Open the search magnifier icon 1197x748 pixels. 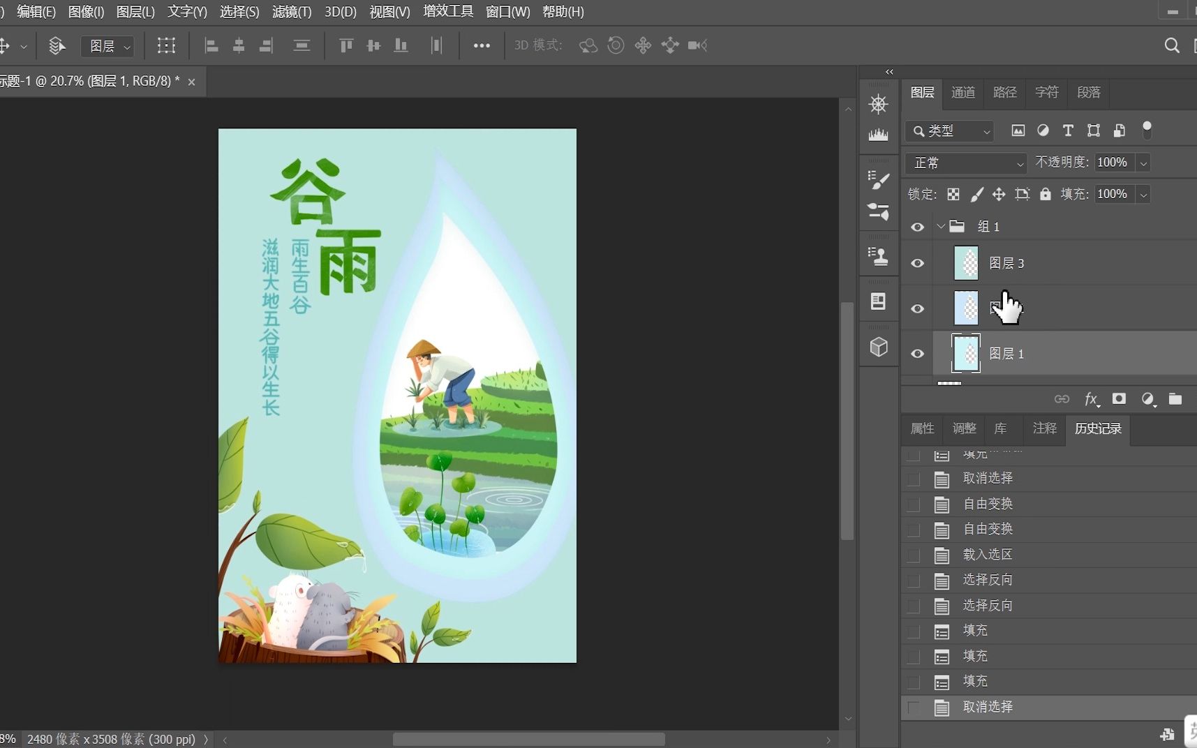point(1172,46)
